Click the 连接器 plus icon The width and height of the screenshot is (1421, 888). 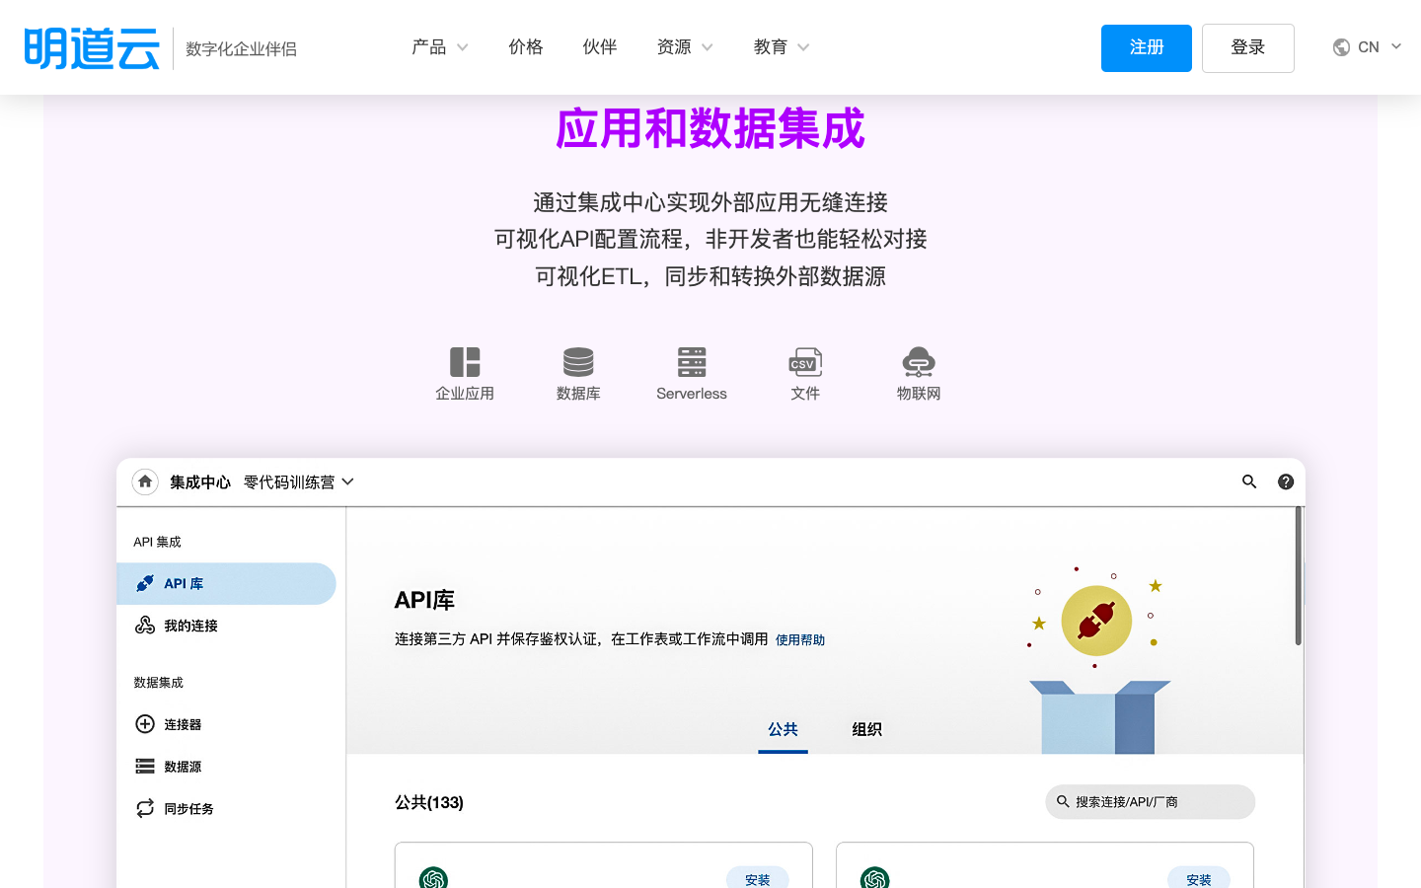click(145, 724)
